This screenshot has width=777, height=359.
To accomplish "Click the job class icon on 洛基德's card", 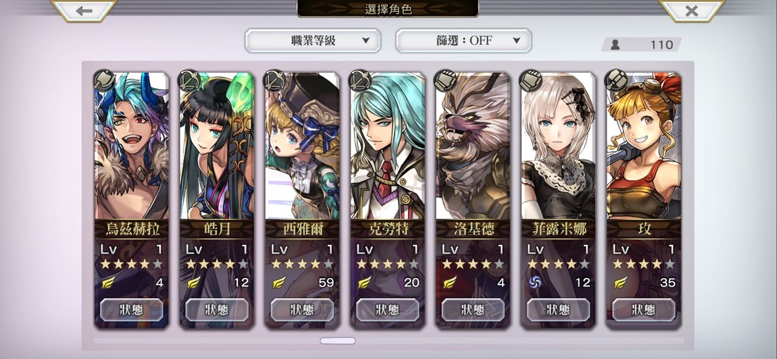I will coord(445,80).
